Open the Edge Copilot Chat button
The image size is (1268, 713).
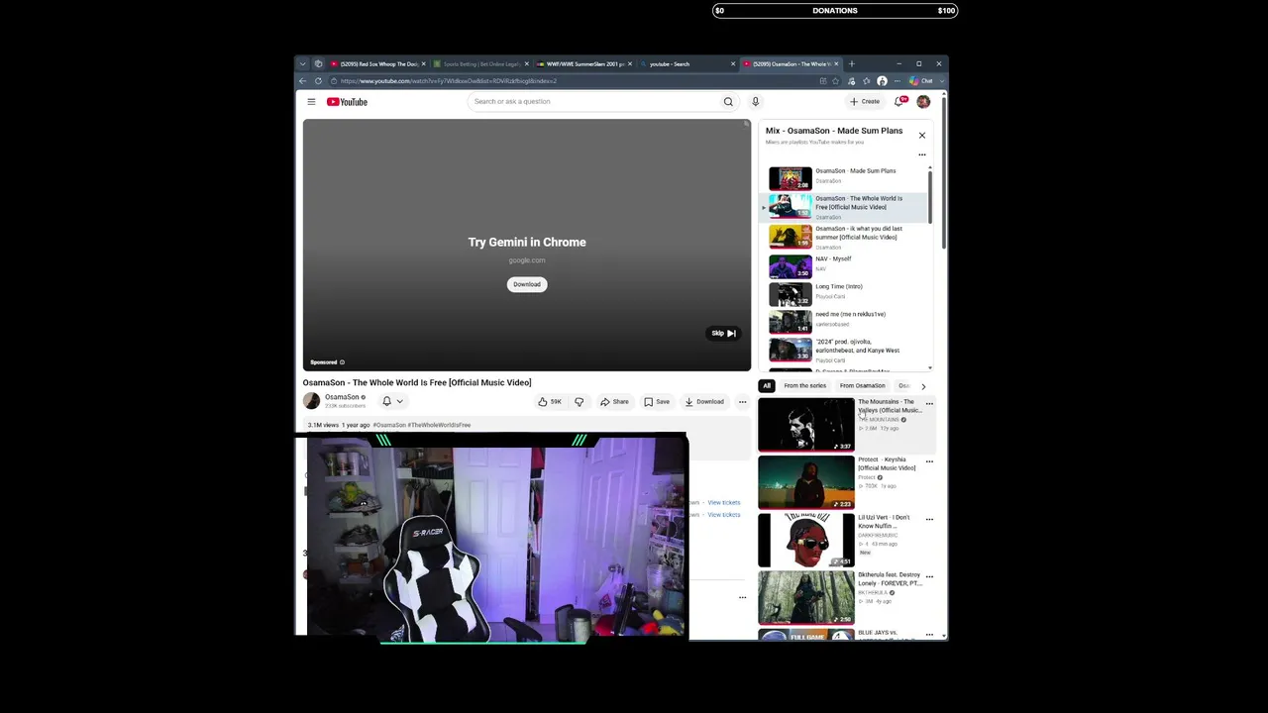(922, 81)
